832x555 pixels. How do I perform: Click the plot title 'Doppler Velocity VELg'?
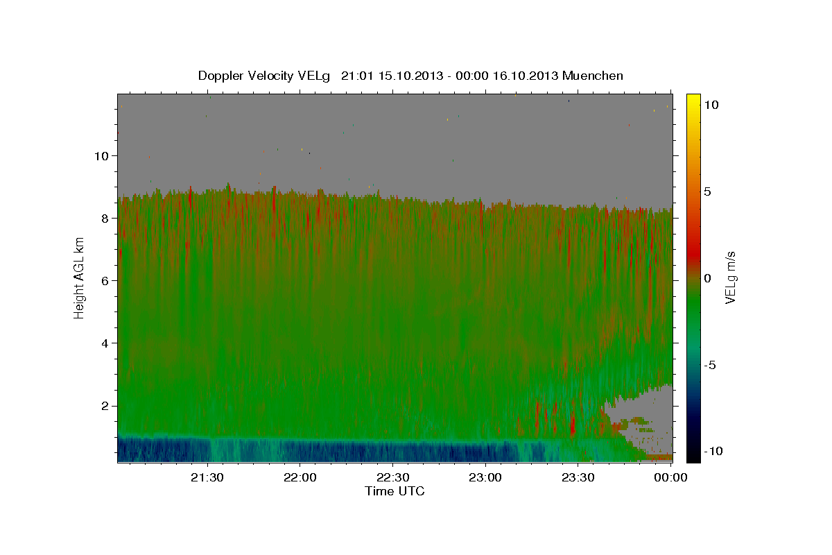pyautogui.click(x=264, y=76)
